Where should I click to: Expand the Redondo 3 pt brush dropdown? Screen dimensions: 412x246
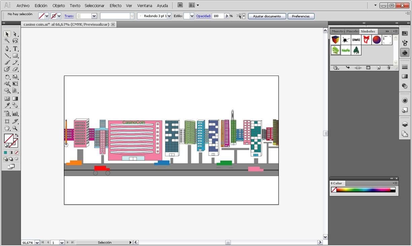click(x=169, y=16)
